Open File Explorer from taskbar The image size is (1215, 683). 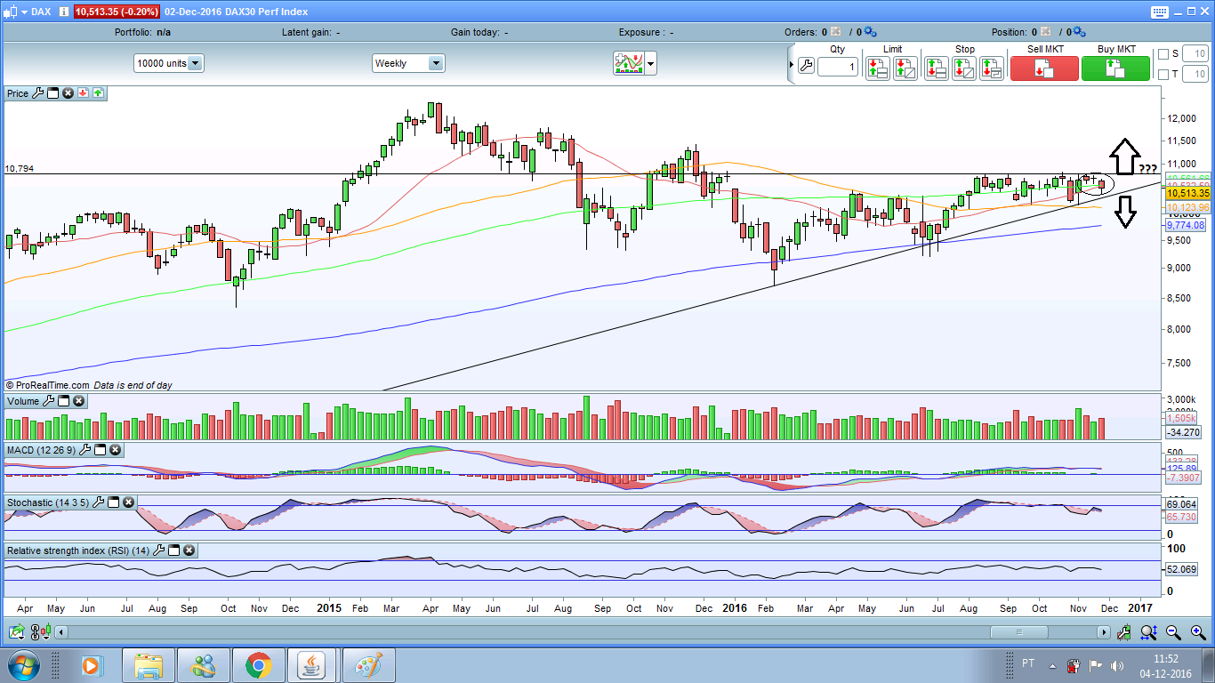[x=148, y=665]
